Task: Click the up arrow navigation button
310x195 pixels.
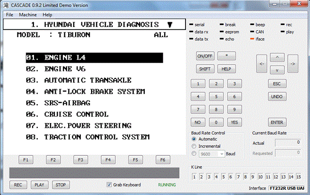Action: [x=277, y=57]
